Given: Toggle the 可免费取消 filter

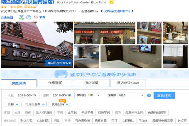Looking at the screenshot, I should pos(83,121).
